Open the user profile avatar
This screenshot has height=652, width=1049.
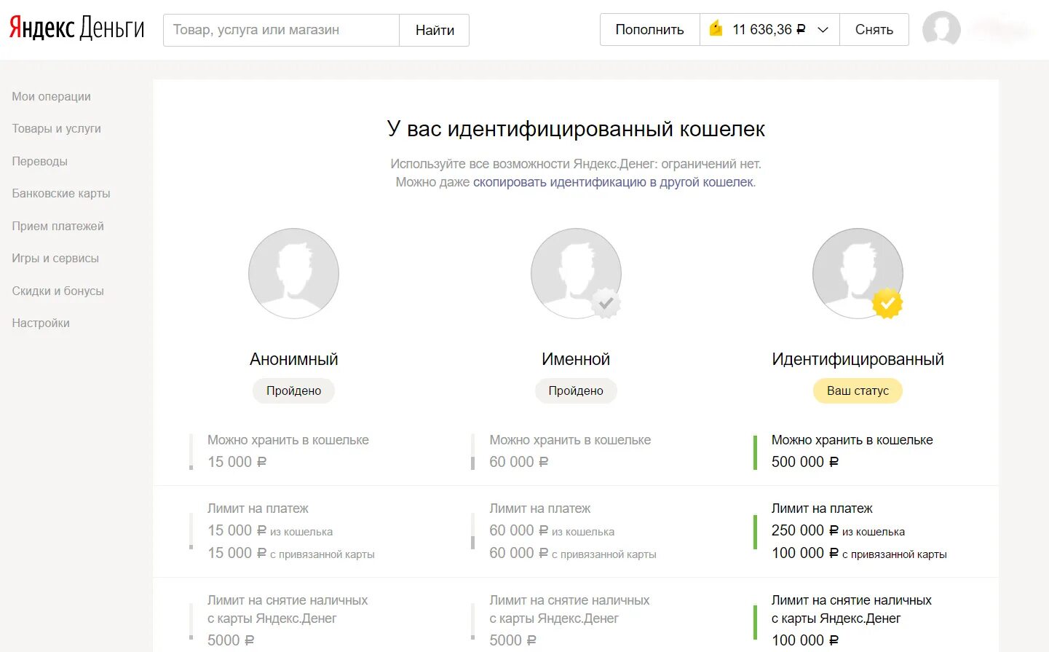[941, 30]
